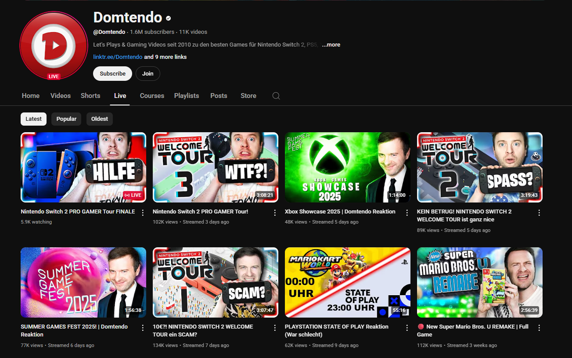Open the Welcome Tour 3 WTF?! thumbnail

click(x=216, y=167)
